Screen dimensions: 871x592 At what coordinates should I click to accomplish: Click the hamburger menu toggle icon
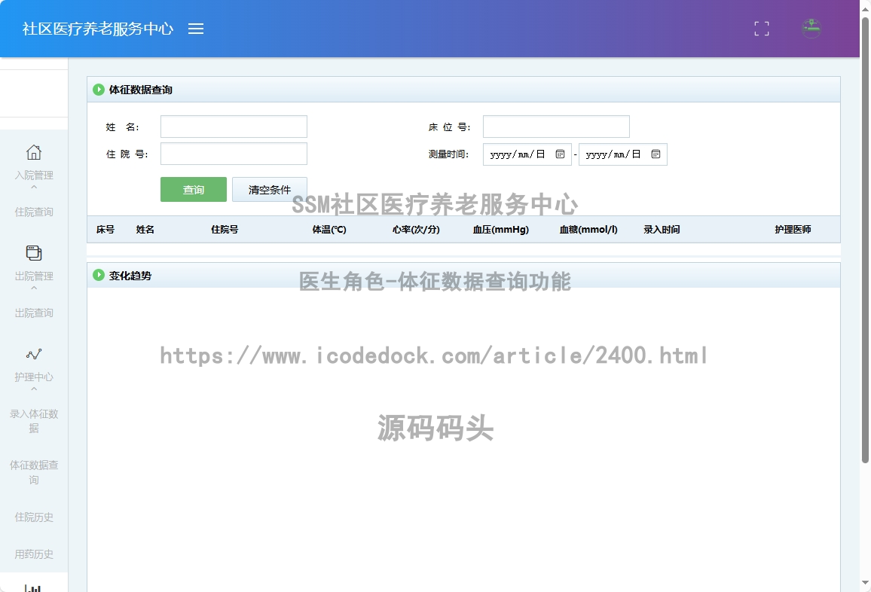click(196, 29)
